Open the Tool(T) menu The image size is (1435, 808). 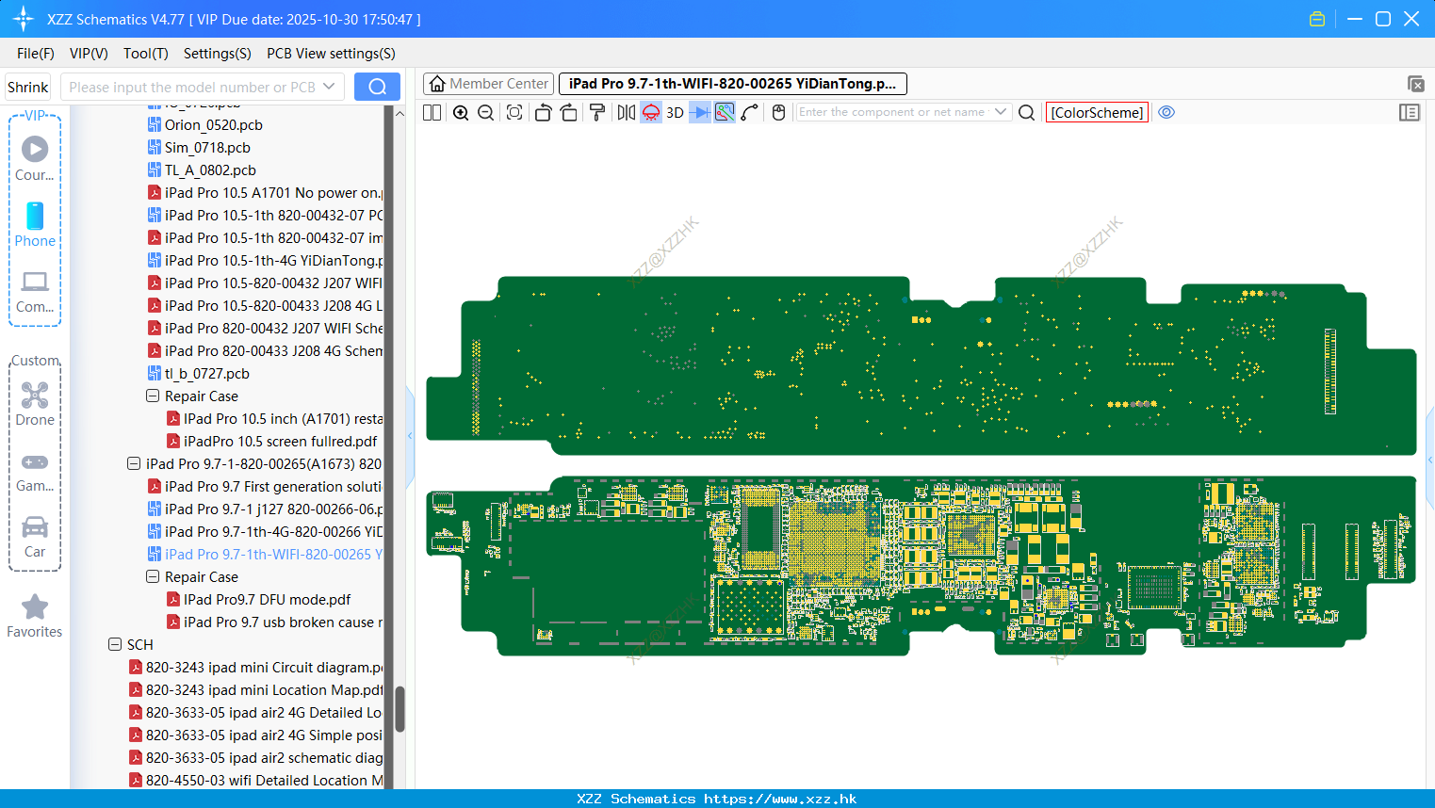tap(146, 54)
